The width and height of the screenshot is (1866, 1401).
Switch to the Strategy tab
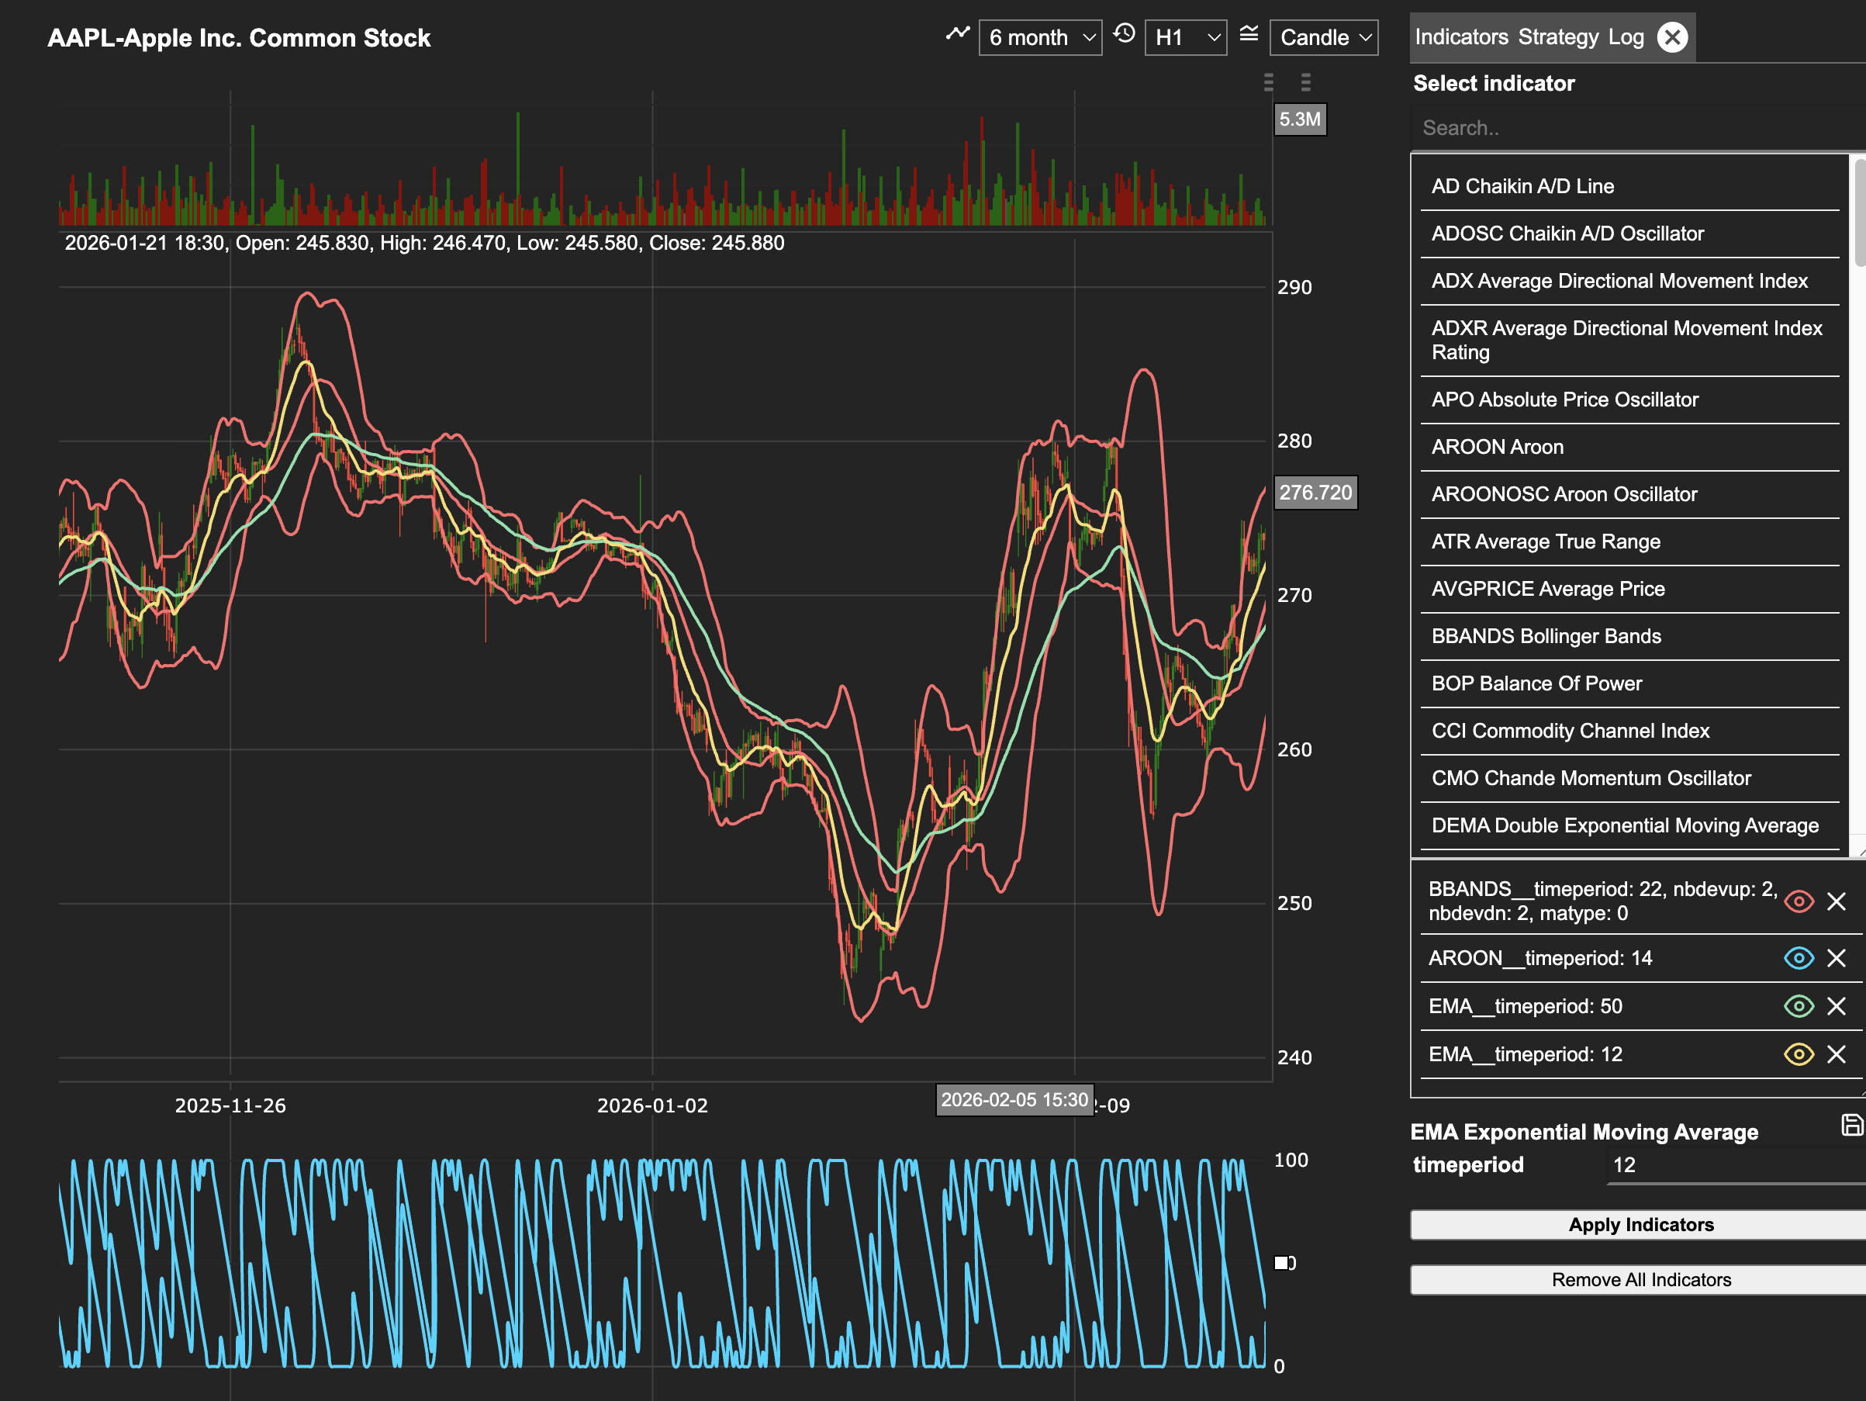click(1560, 36)
